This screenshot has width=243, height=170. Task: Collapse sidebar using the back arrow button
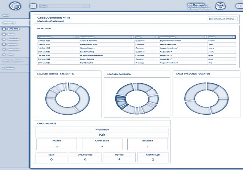point(33,6)
